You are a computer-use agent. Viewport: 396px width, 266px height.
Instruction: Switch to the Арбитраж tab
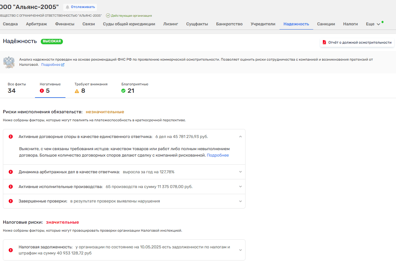[x=36, y=24]
